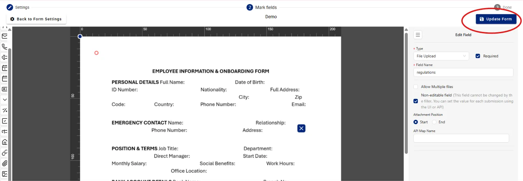Click the POSITION & TERMS label in document
Screen dimensions: 523x181
click(x=134, y=148)
